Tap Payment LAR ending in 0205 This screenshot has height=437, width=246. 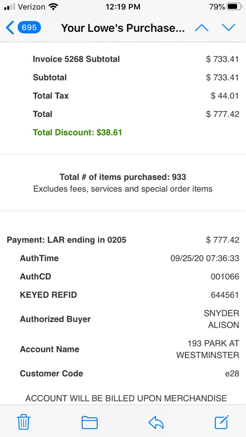[67, 240]
